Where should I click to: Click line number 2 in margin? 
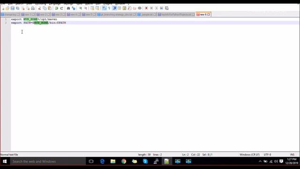click(6, 23)
